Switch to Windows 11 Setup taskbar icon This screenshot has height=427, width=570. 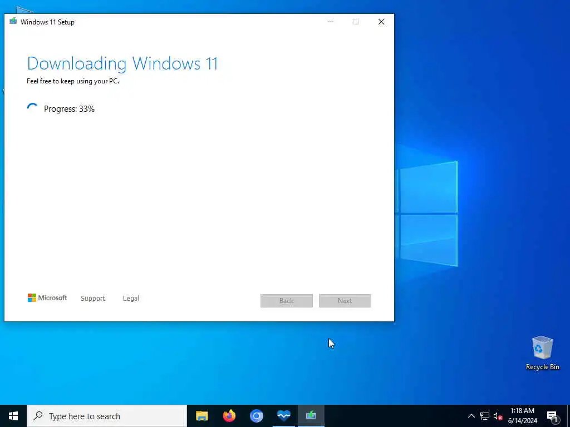click(311, 416)
